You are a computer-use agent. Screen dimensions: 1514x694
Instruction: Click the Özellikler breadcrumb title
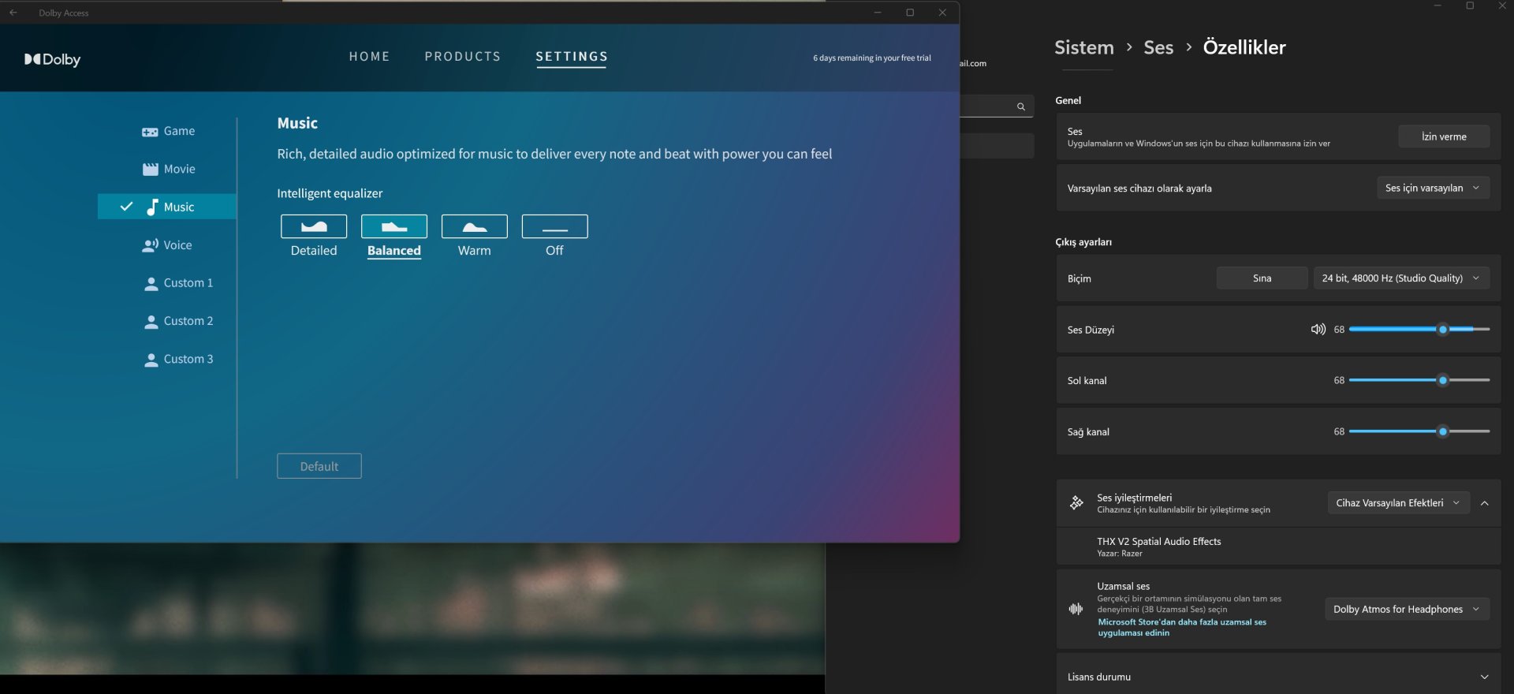tap(1244, 47)
